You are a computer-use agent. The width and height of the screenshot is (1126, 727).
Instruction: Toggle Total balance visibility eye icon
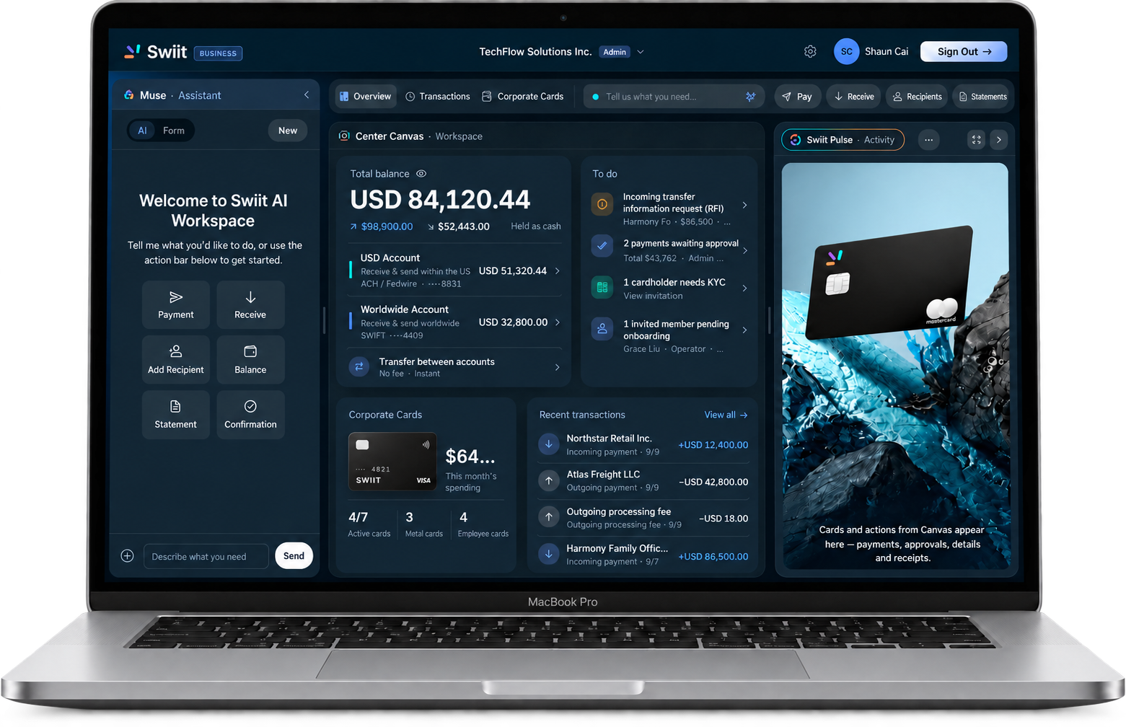click(421, 174)
